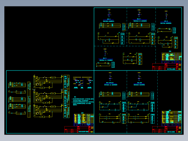Click the first transformer symbol in upper-right sheet
The image size is (188, 141).
point(109,13)
